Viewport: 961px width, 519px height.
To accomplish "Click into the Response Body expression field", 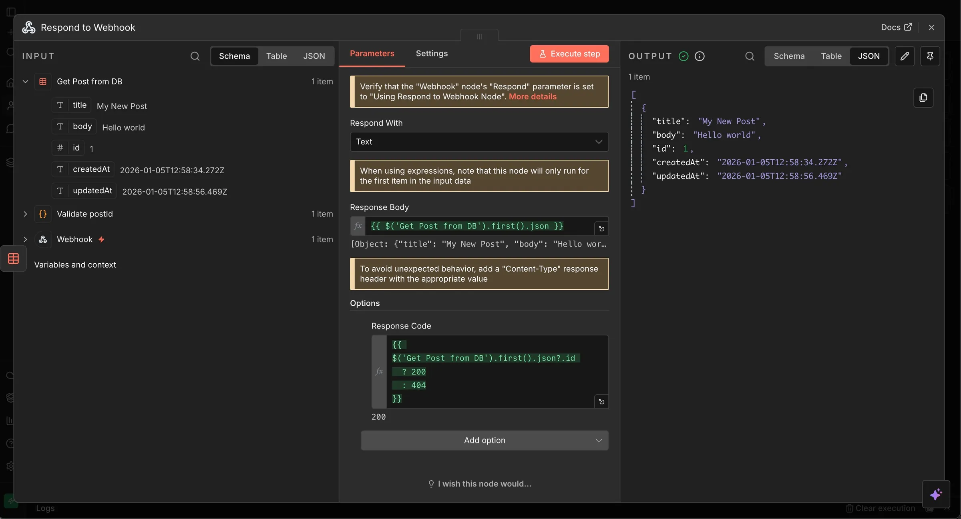I will 480,226.
